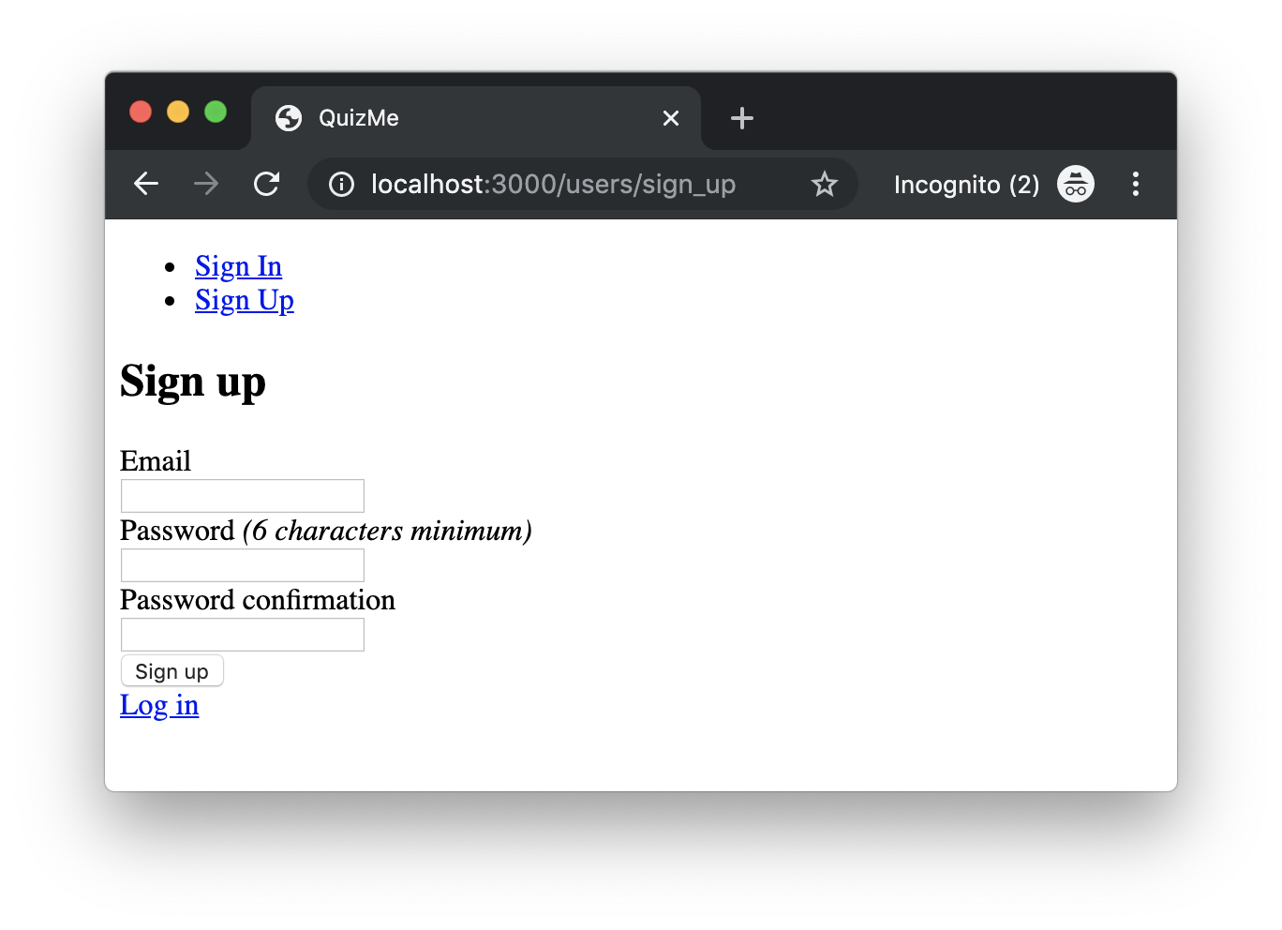This screenshot has width=1282, height=930.
Task: Bookmark this page with the star icon
Action: pos(825,184)
